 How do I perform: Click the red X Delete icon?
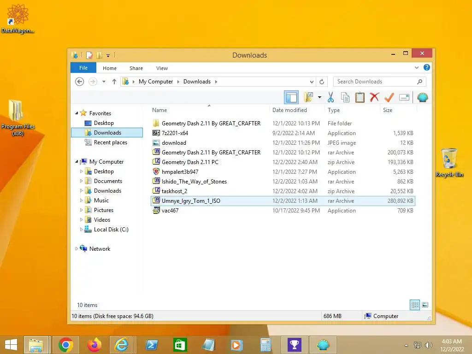374,97
